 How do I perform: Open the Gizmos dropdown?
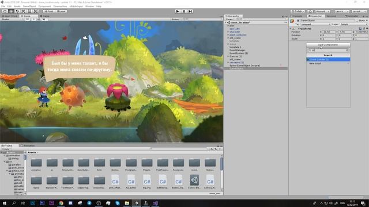point(176,19)
